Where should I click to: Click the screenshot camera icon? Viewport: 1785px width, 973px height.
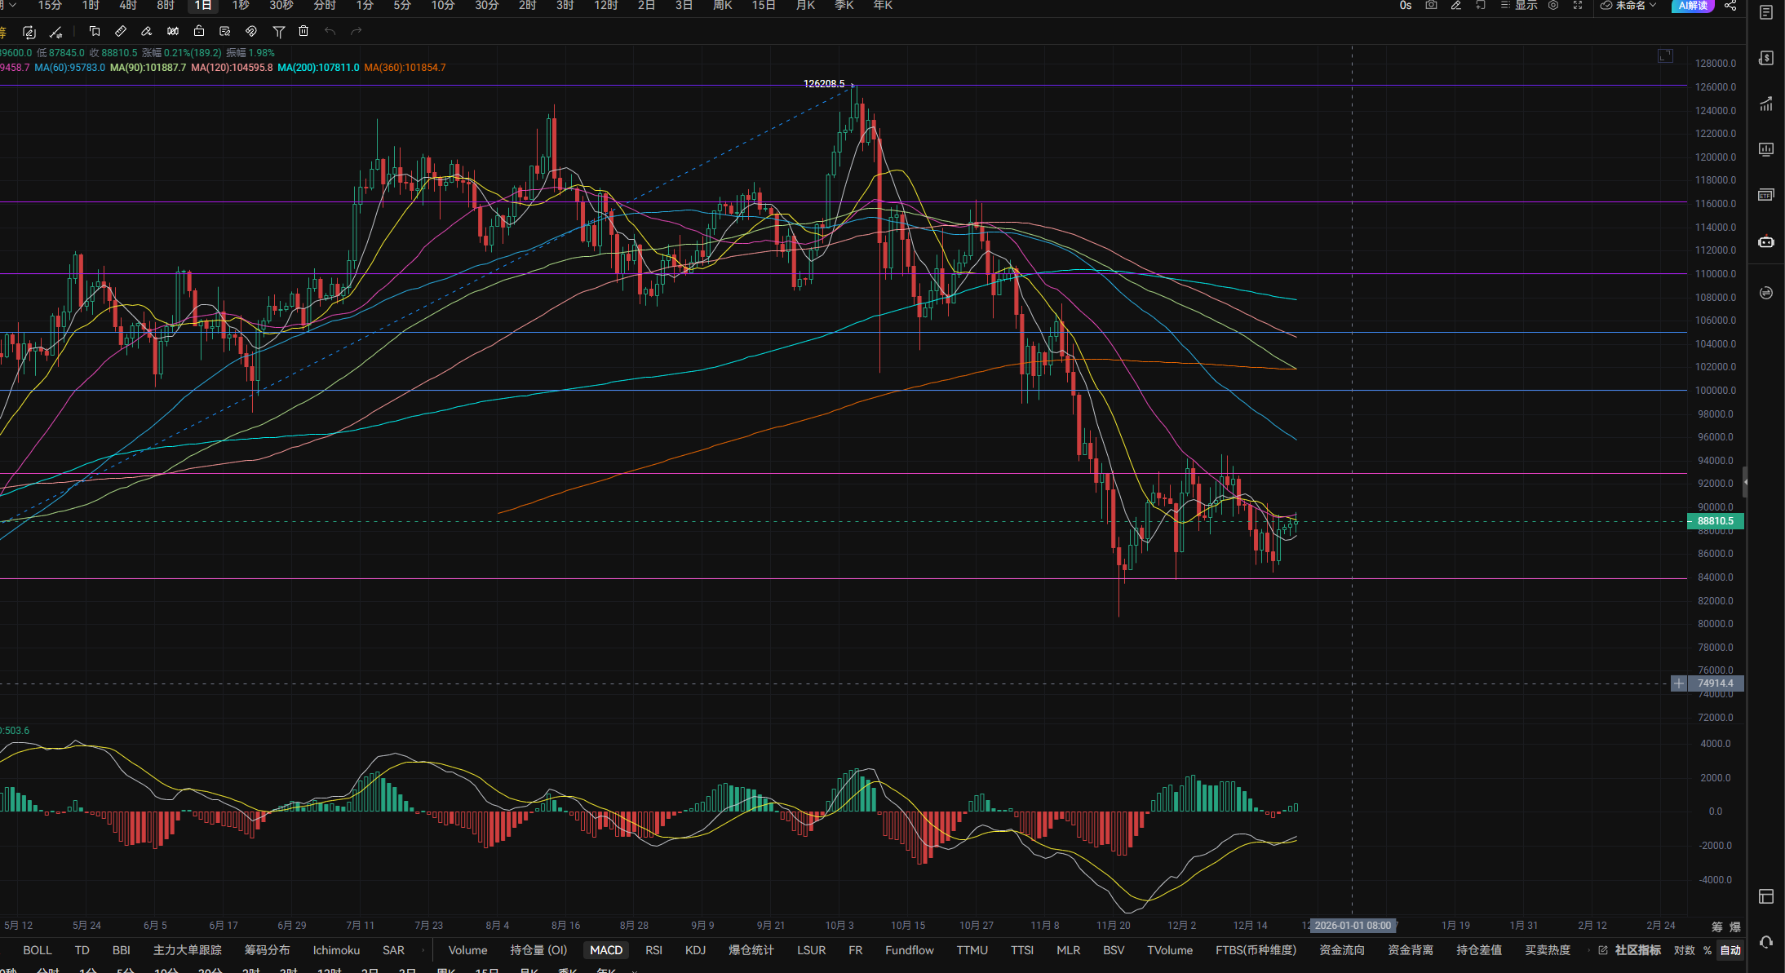(x=1431, y=6)
